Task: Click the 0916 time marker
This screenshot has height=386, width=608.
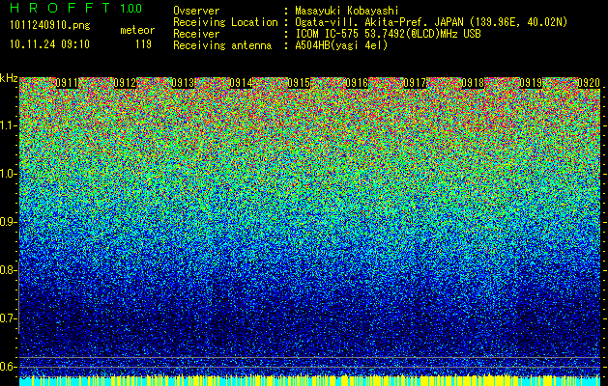Action: click(x=357, y=83)
